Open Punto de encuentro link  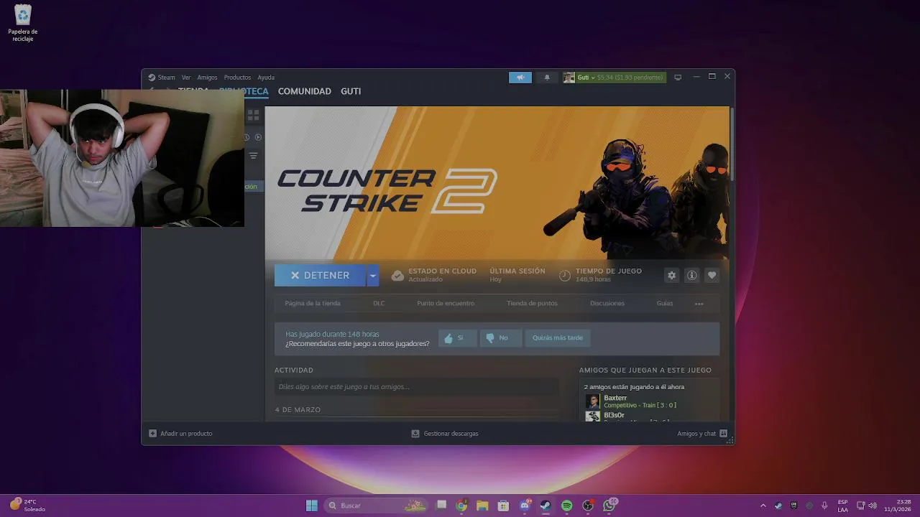click(446, 303)
